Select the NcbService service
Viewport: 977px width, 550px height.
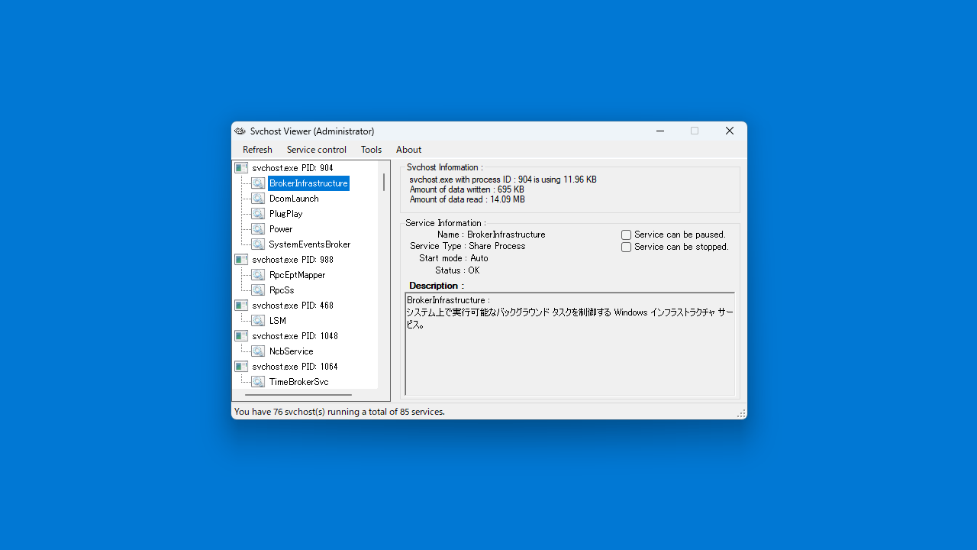291,351
